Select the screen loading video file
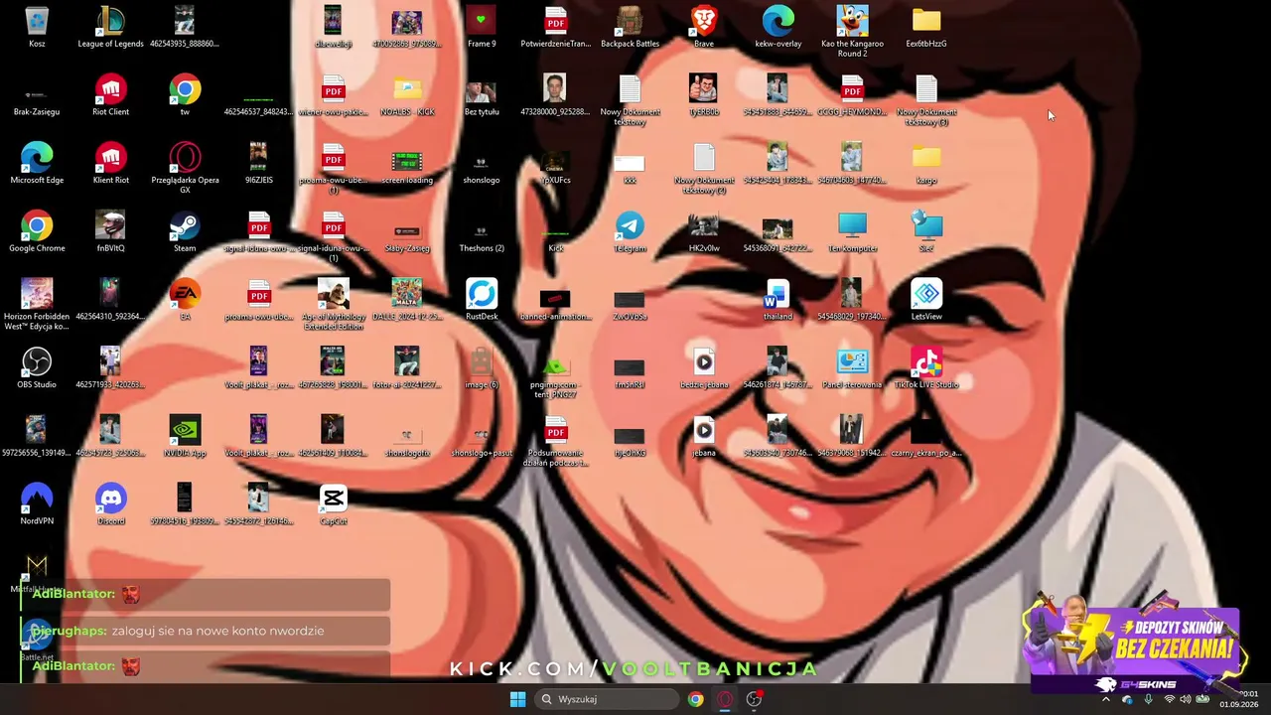 tap(407, 165)
